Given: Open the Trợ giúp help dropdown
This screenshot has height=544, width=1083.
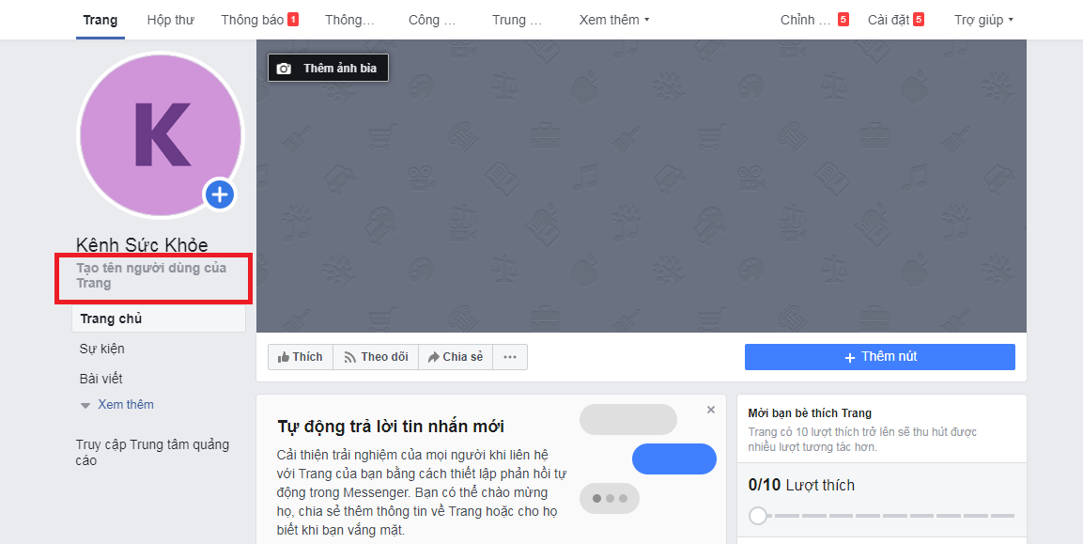Looking at the screenshot, I should pyautogui.click(x=983, y=20).
